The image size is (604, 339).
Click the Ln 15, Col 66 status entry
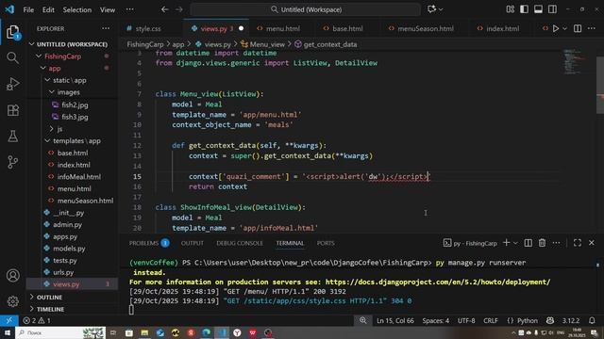[x=394, y=320]
